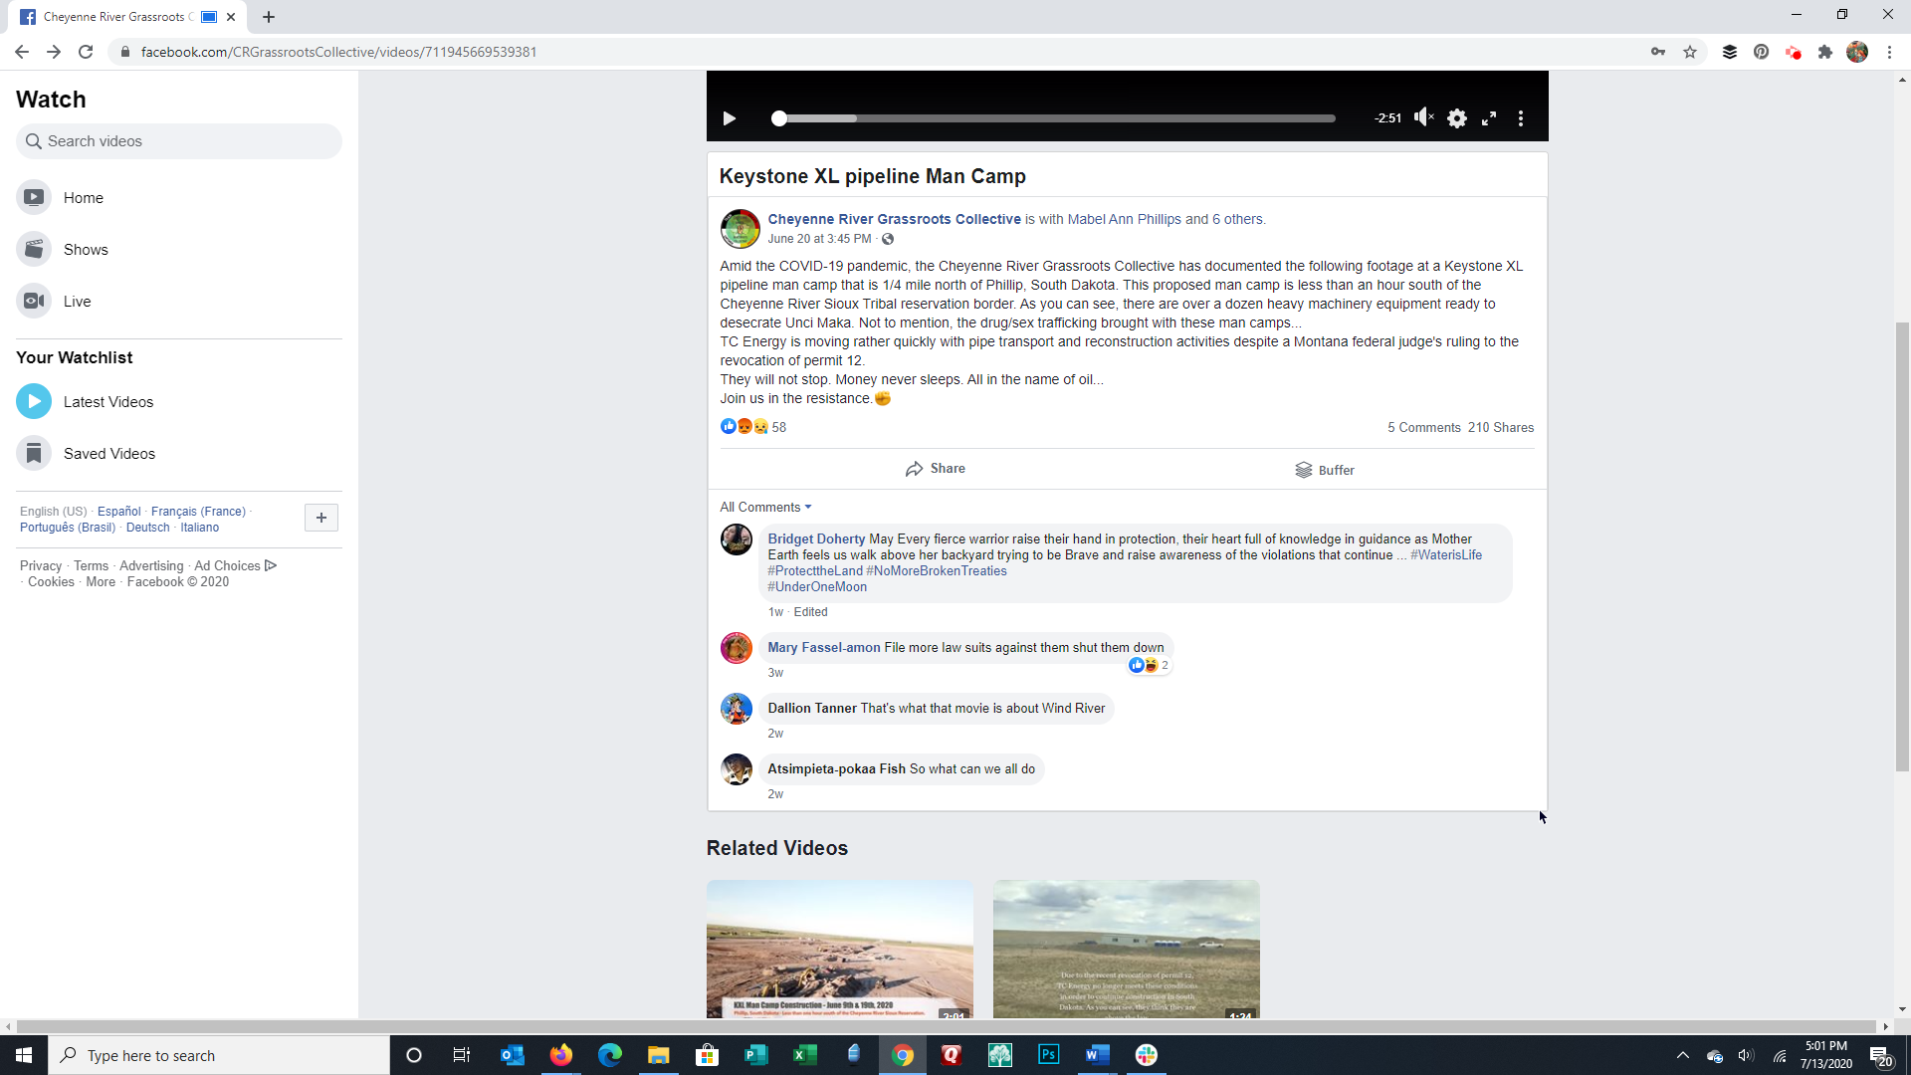This screenshot has height=1075, width=1911.
Task: Open video more options menu
Action: click(x=1521, y=118)
